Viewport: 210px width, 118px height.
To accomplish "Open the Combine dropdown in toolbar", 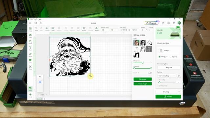I will tap(91, 29).
